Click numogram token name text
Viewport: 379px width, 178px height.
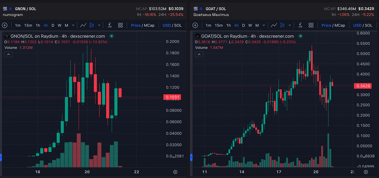coord(13,15)
